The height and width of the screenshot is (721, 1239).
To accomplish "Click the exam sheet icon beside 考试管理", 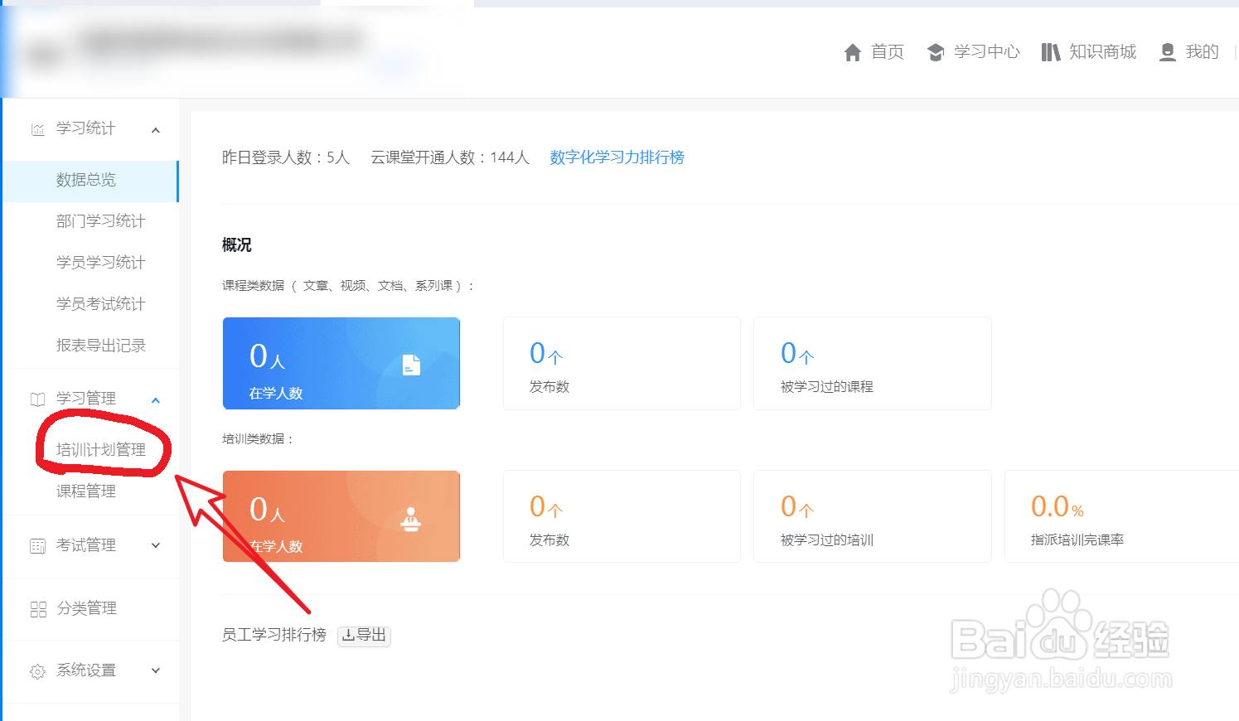I will pos(37,546).
